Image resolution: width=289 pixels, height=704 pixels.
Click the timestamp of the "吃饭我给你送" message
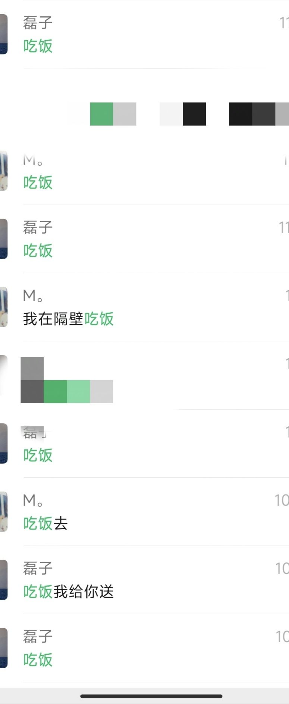(x=282, y=569)
